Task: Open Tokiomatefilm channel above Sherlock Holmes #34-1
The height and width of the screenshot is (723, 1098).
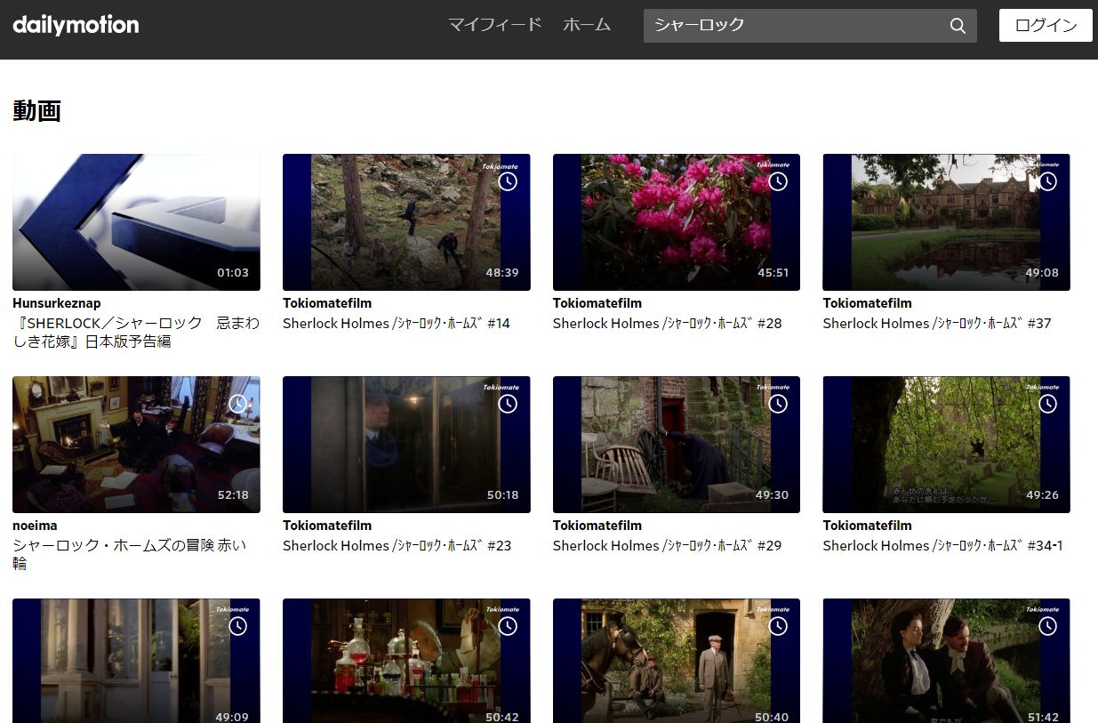Action: click(x=868, y=526)
